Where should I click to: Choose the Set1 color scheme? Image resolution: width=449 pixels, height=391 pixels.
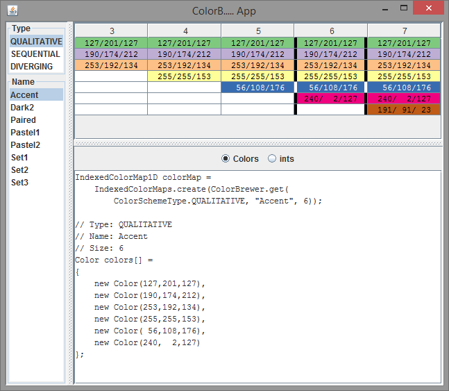pyautogui.click(x=36, y=158)
